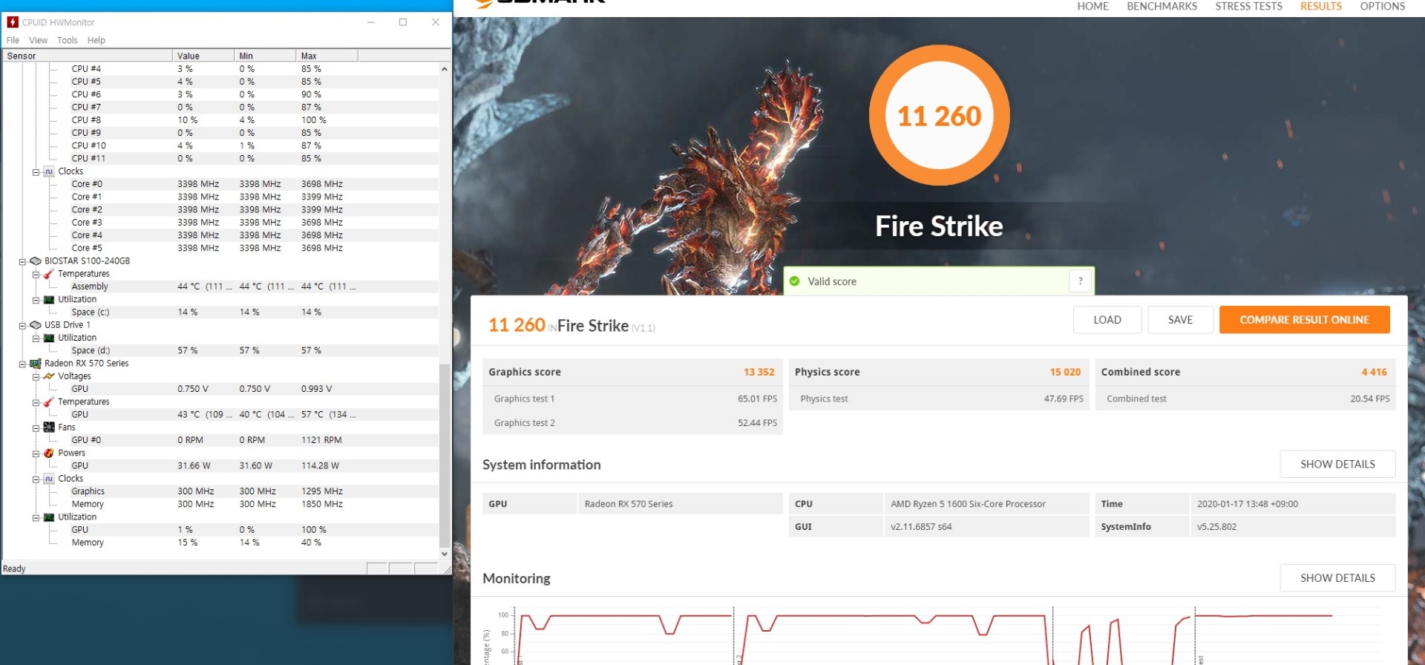The height and width of the screenshot is (665, 1425).
Task: Click the question mark help button beside Valid score
Action: 1080,281
